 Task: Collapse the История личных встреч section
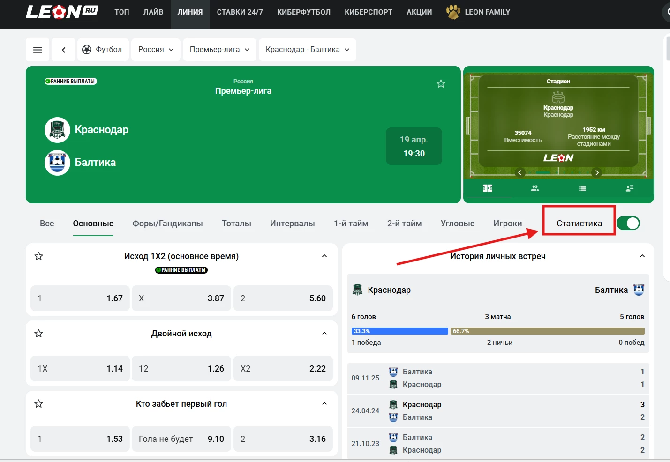tap(642, 256)
